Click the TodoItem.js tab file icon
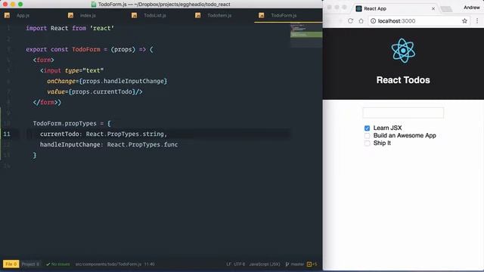The height and width of the screenshot is (272, 484). (x=198, y=15)
